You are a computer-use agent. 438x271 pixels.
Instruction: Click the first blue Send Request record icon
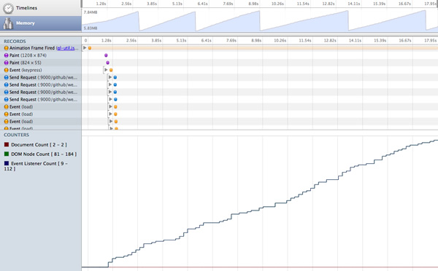(6, 77)
